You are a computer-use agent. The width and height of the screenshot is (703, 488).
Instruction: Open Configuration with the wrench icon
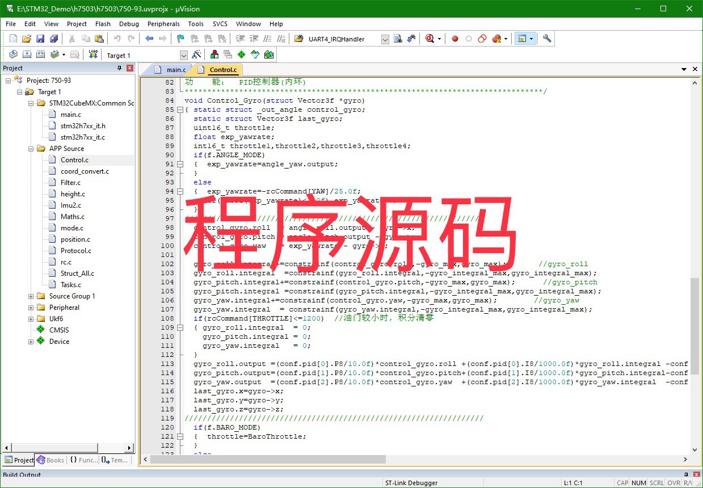[547, 39]
